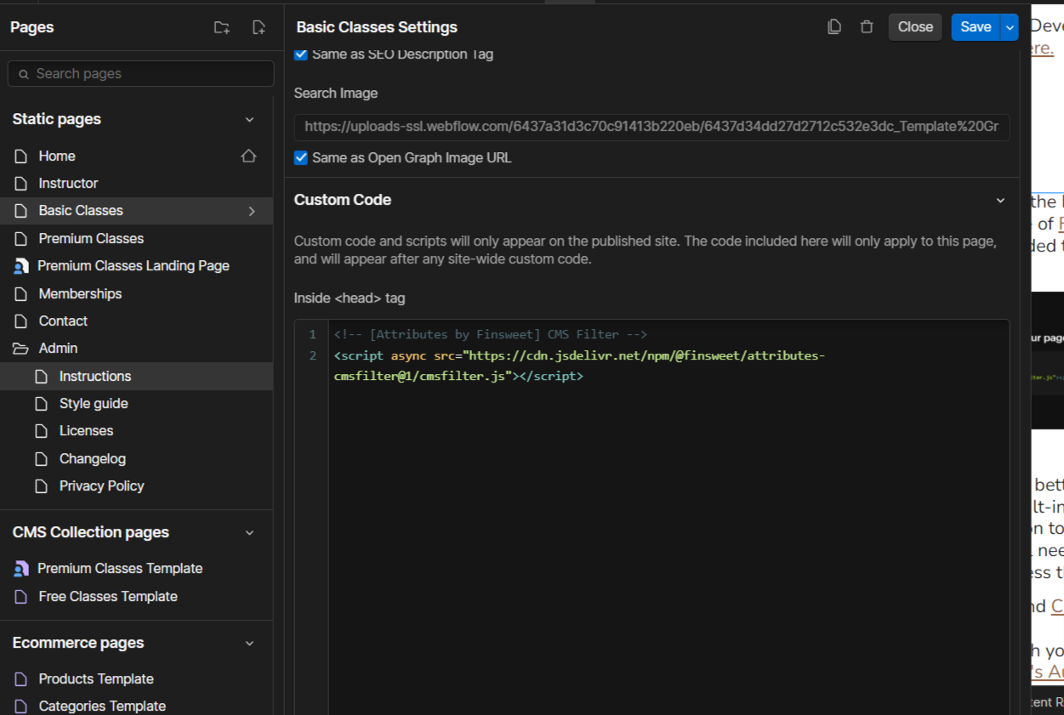The width and height of the screenshot is (1064, 715).
Task: Select the Memberships page
Action: click(80, 293)
